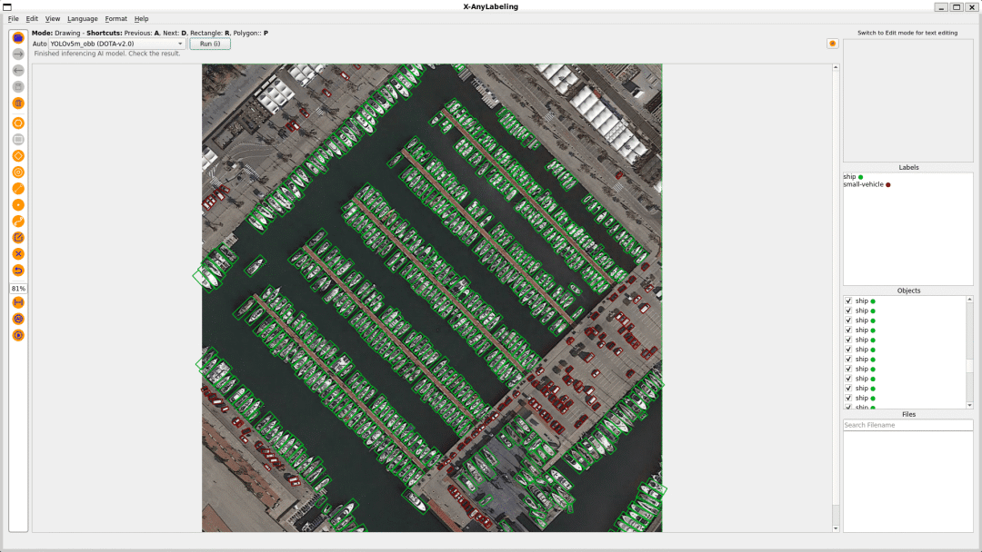Toggle the first ship checkbox in Objects

(848, 301)
